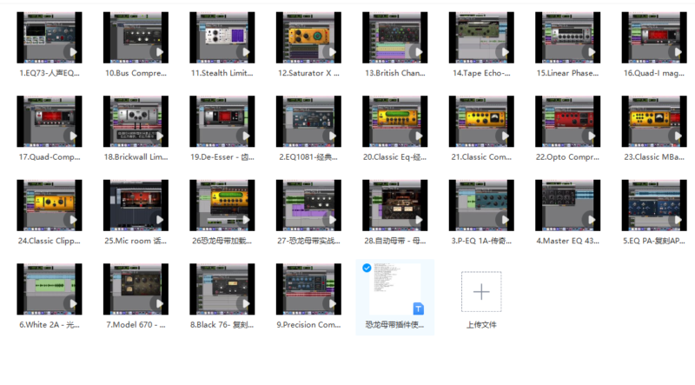This screenshot has height=385, width=695.
Task: Click the play icon on 22.Opto Compressor
Action: [x=592, y=136]
